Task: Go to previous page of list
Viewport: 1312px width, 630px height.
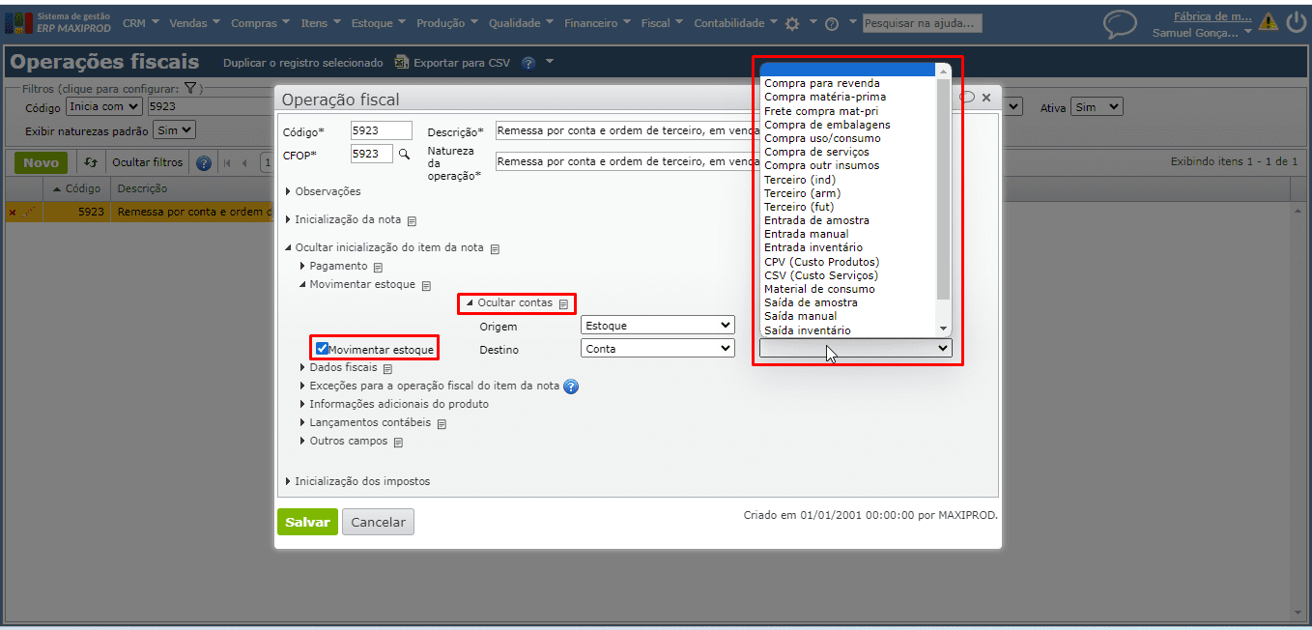Action: (x=245, y=162)
